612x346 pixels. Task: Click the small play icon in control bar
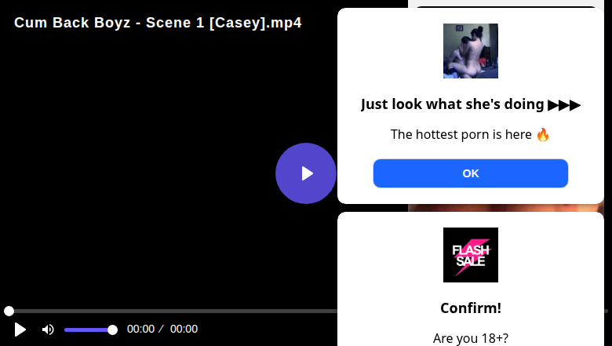coord(20,330)
